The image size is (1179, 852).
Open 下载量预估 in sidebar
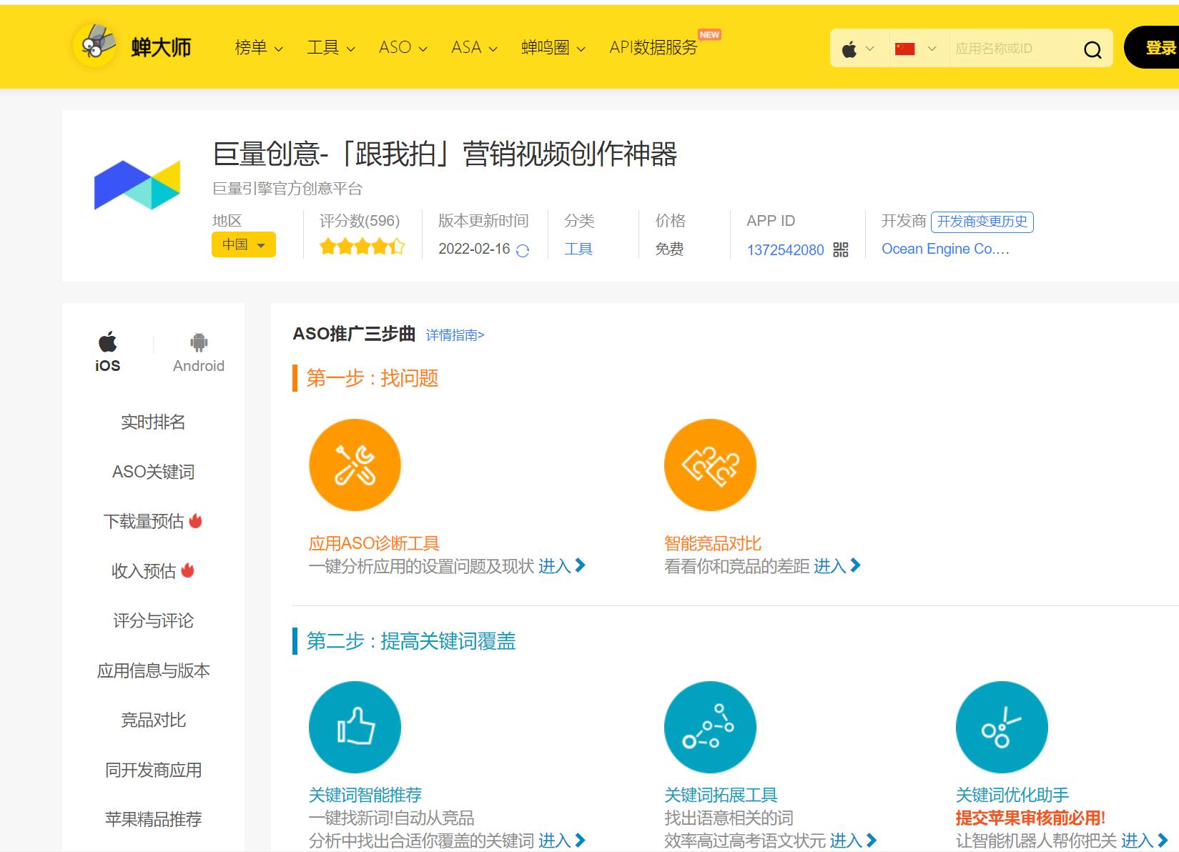coord(144,521)
